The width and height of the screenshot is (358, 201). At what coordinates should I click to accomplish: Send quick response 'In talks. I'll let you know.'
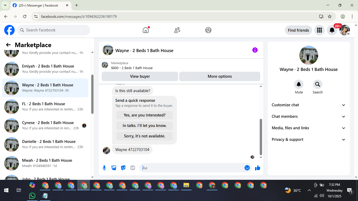coord(145,126)
